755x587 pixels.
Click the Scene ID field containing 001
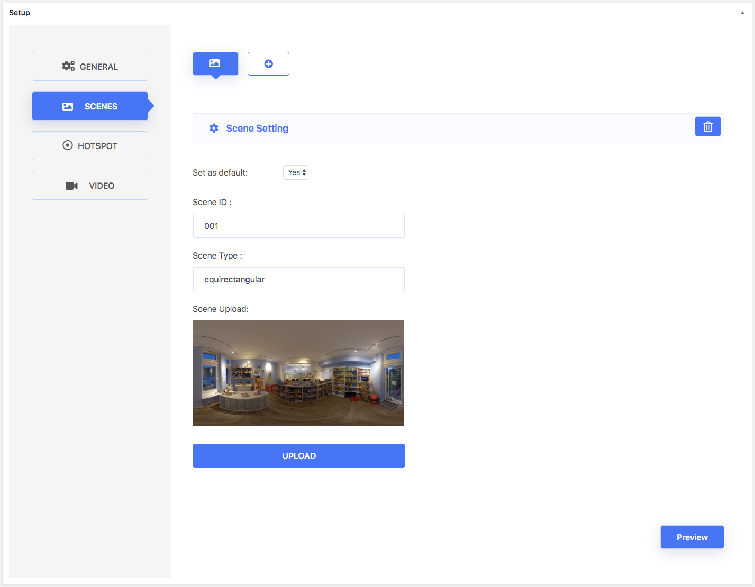[298, 226]
